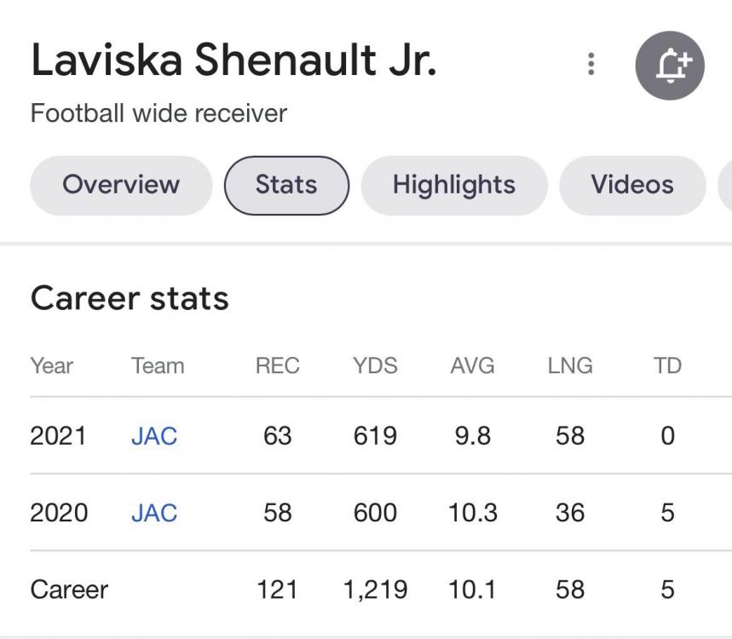
Task: Click the Year column header
Action: click(x=52, y=366)
